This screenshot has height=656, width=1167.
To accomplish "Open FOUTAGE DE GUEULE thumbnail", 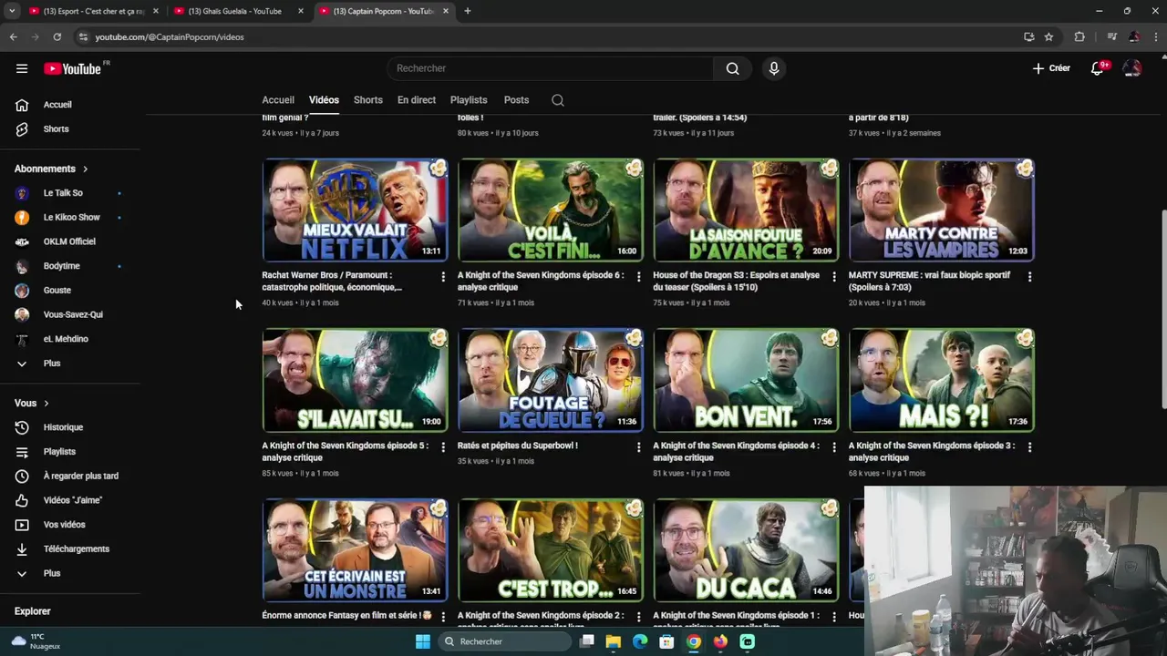I will coord(551,381).
